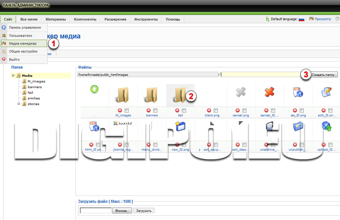The image size is (340, 220).
Task: Click the Загрузить upload button
Action: coord(144,211)
